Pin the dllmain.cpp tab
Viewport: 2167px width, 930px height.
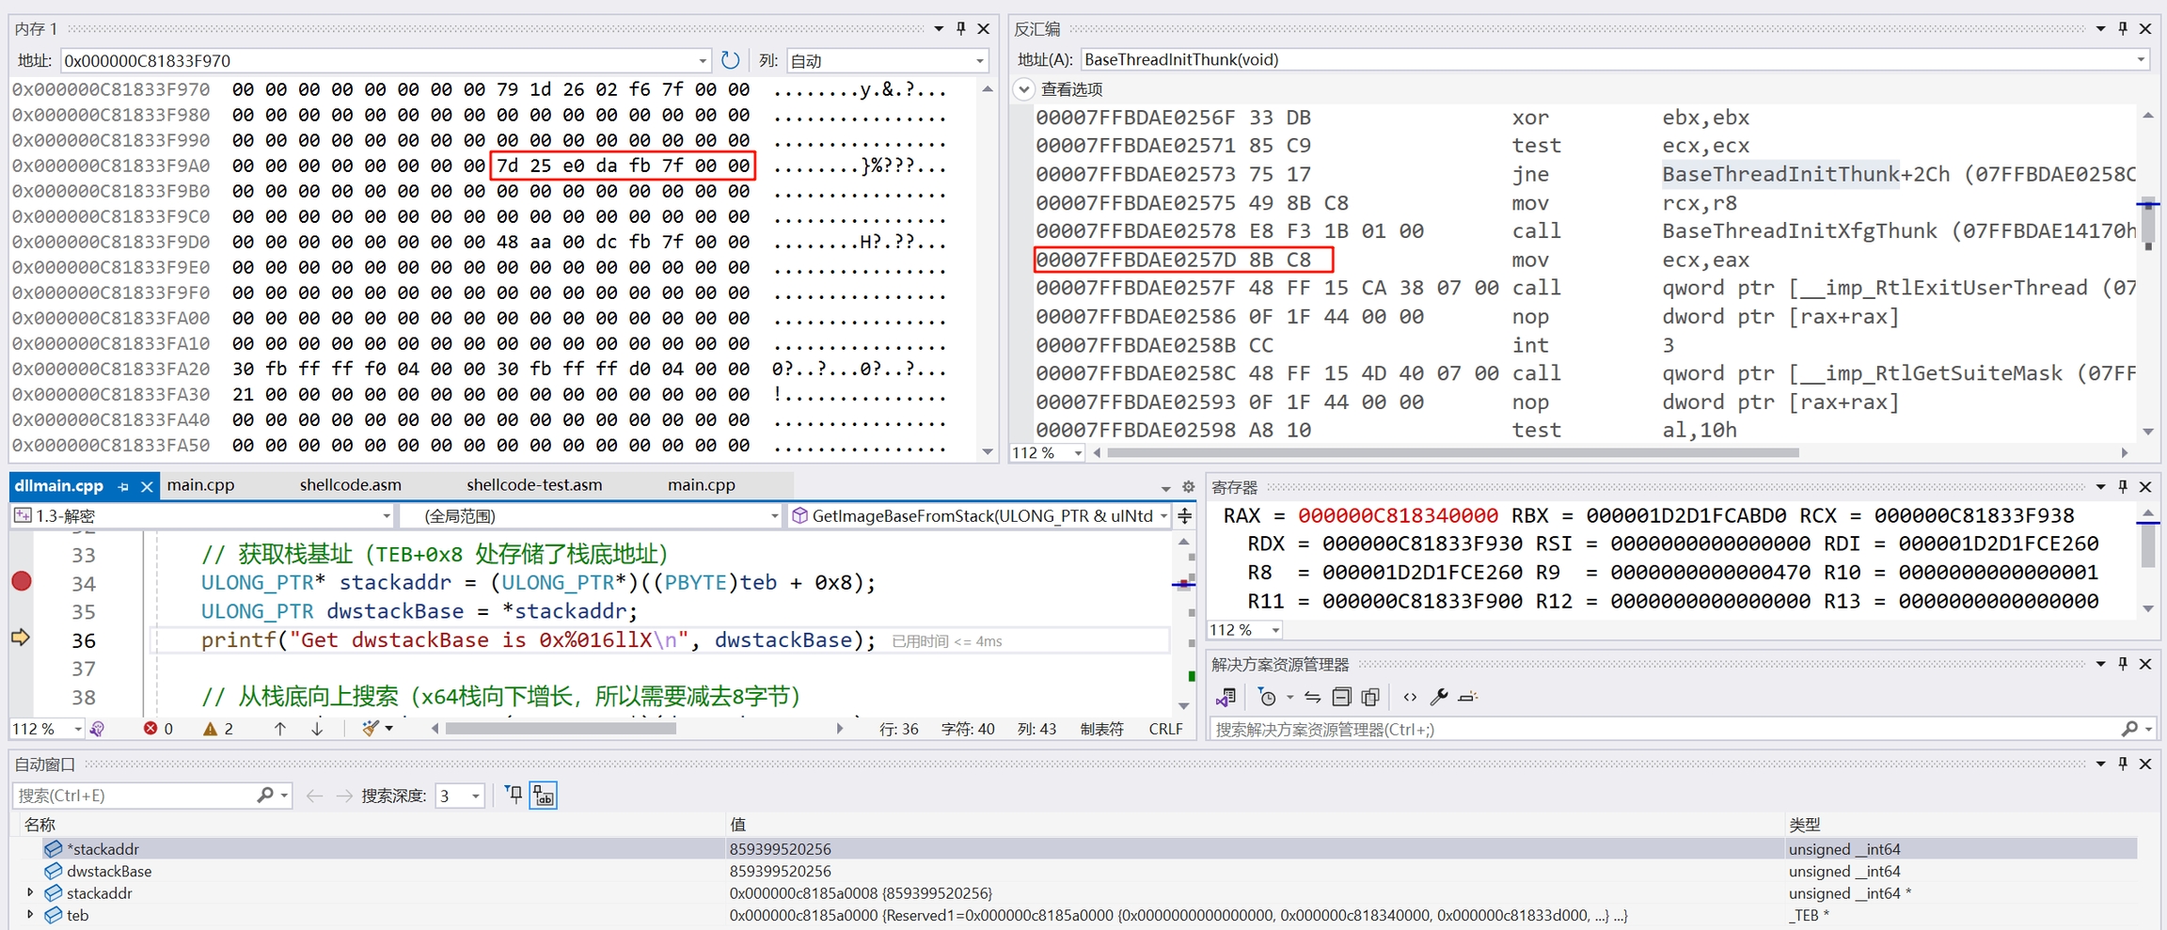point(123,486)
